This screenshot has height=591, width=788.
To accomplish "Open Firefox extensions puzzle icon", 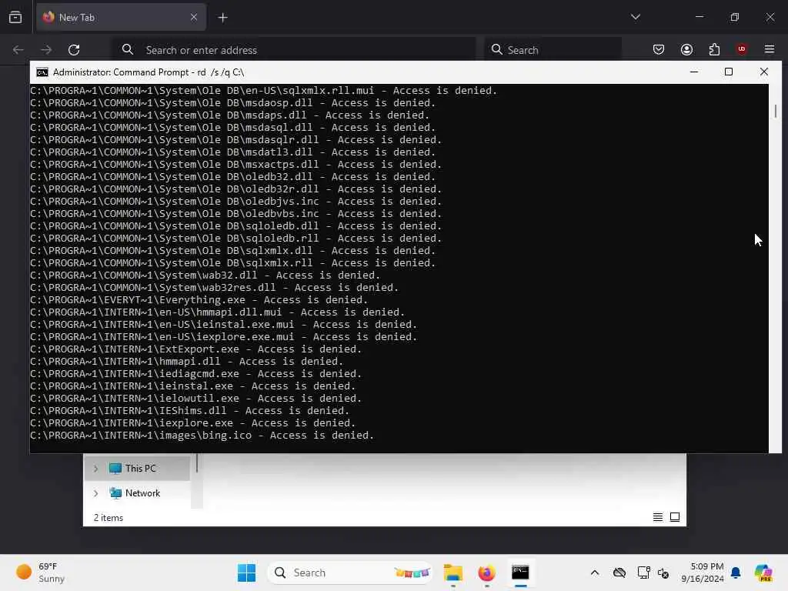I will tap(714, 49).
